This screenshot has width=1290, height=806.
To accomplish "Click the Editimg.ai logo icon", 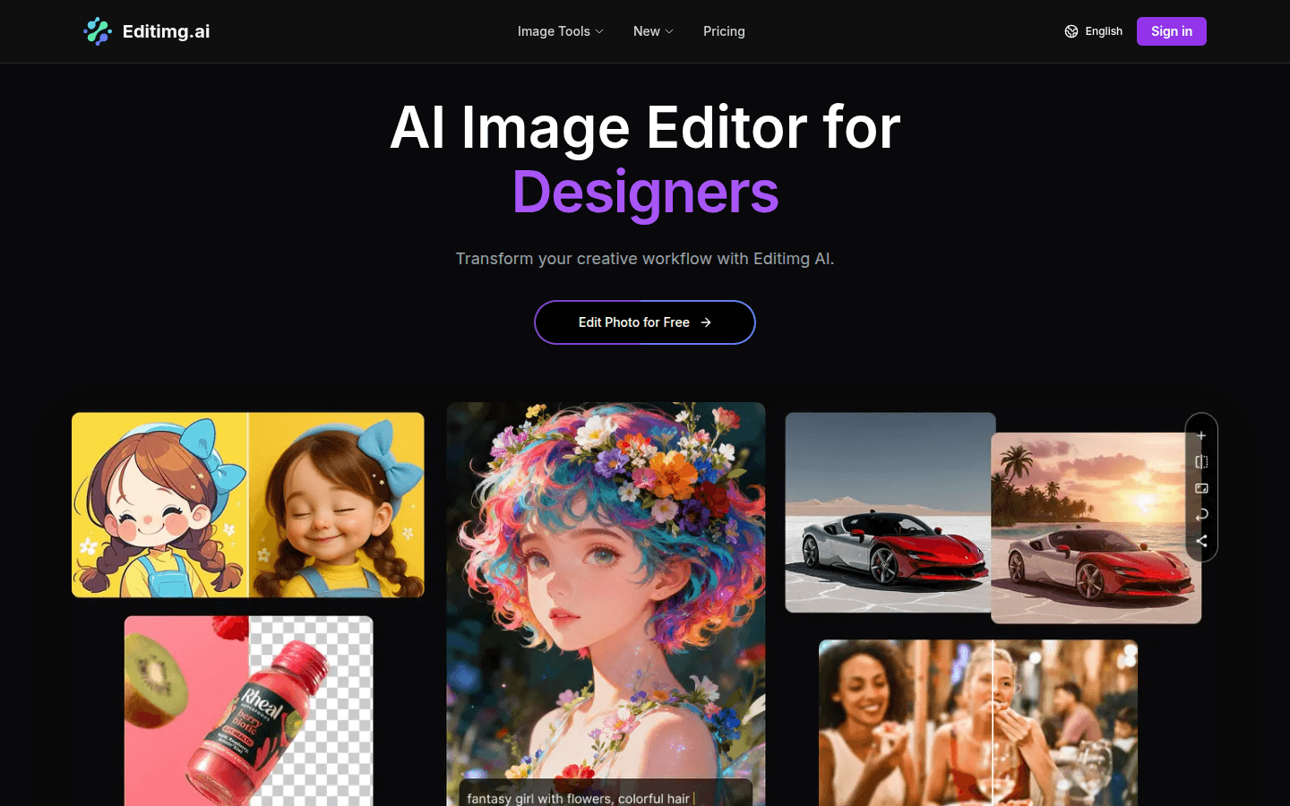I will point(98,31).
